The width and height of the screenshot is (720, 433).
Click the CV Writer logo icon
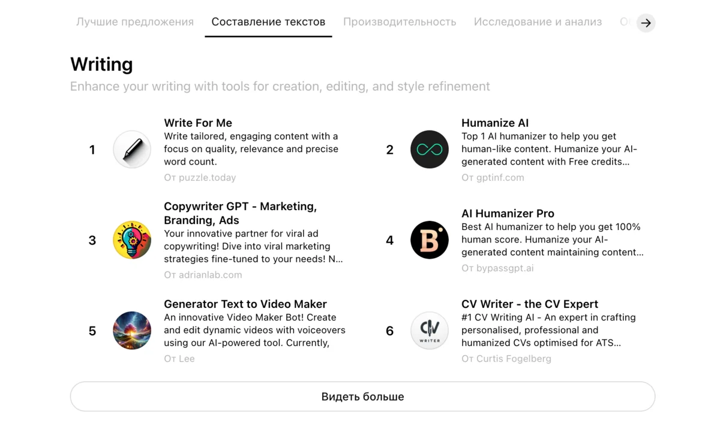[x=430, y=331]
